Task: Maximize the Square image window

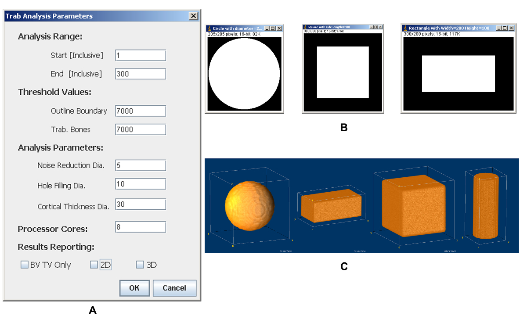Action: (375, 27)
